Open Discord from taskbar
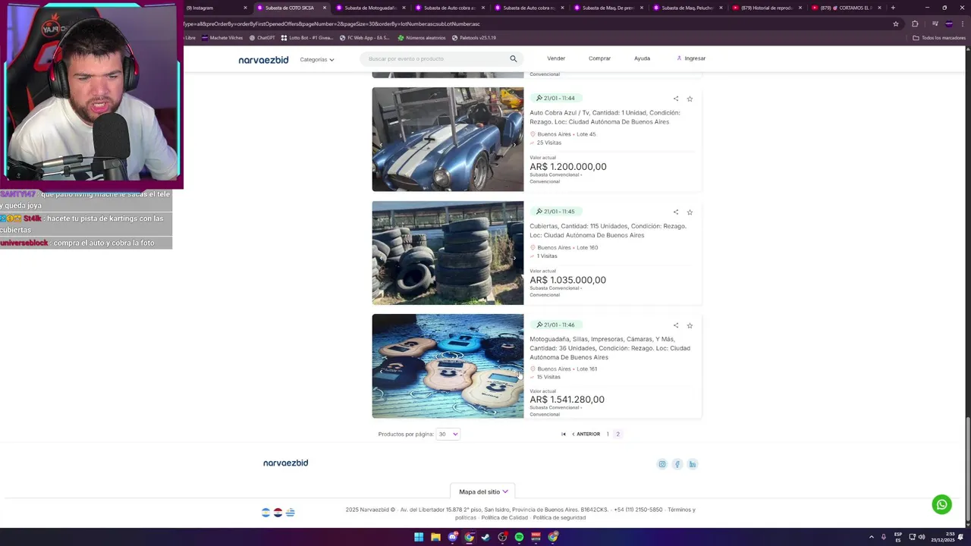This screenshot has width=971, height=546. point(453,537)
